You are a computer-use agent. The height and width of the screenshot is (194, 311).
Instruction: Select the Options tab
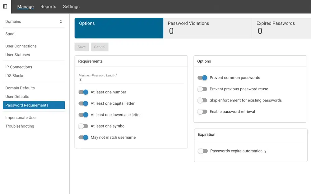coord(118,27)
